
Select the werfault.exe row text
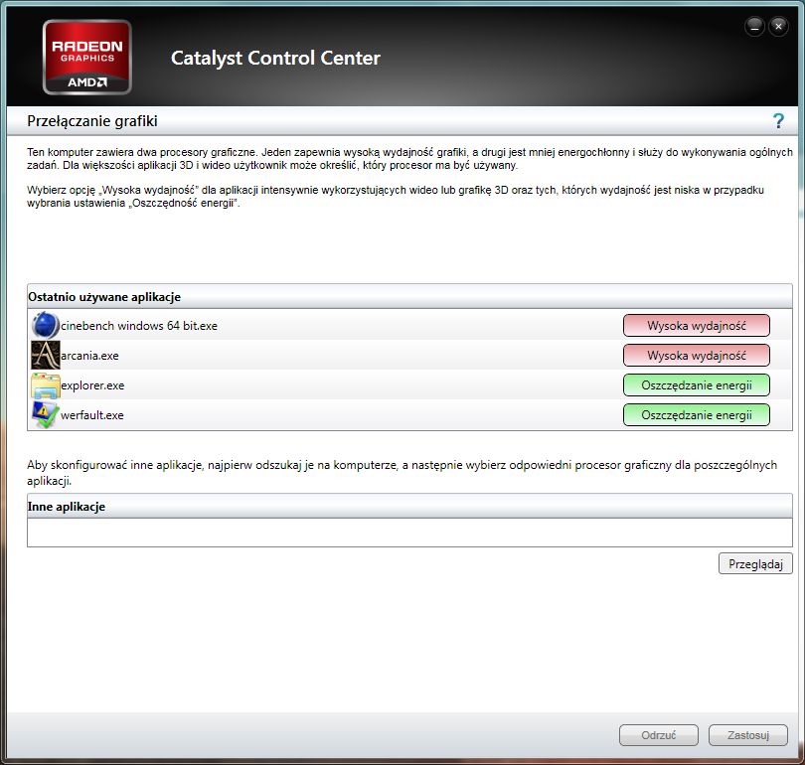tap(91, 415)
